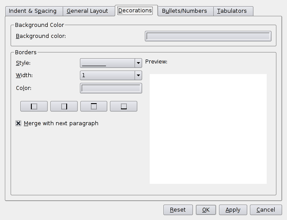Toggle the top border button
Image resolution: width=287 pixels, height=220 pixels.
[x=94, y=106]
